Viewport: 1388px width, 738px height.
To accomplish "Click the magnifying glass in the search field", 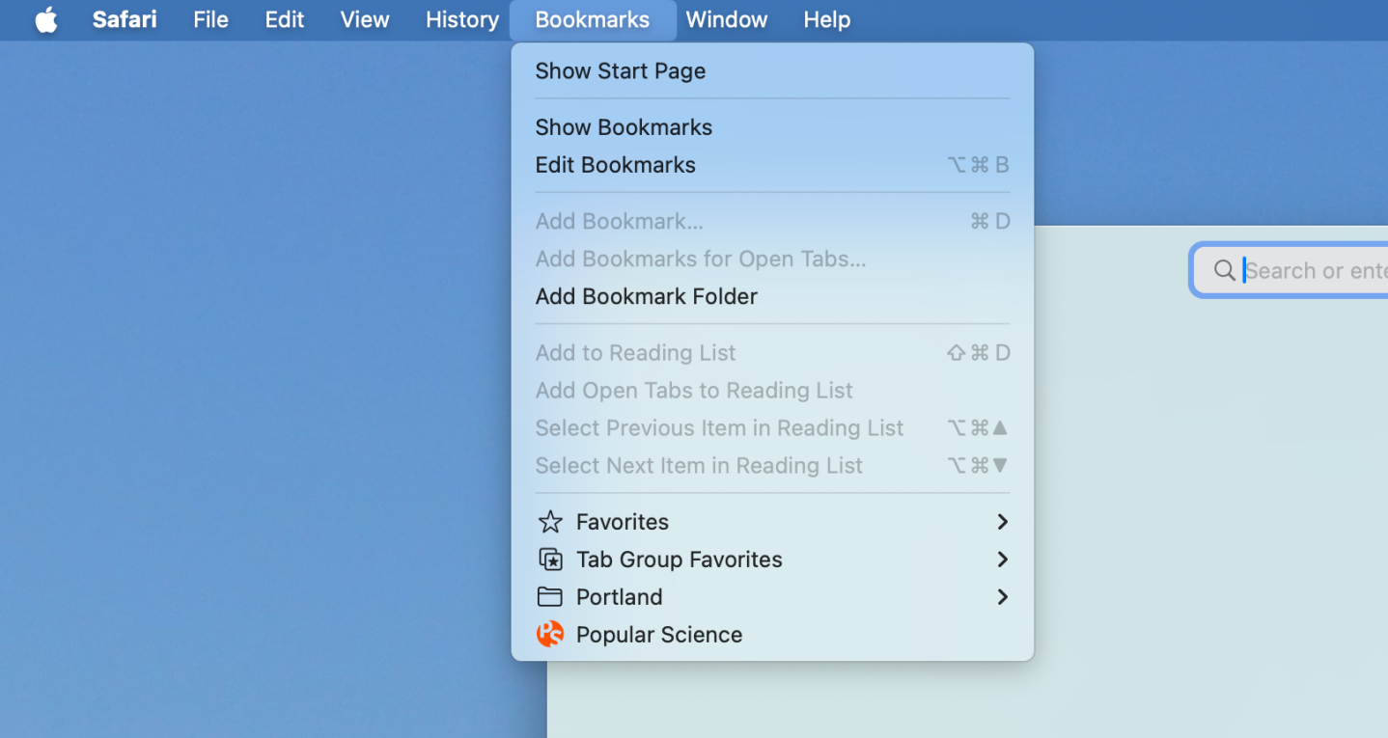I will [1224, 270].
